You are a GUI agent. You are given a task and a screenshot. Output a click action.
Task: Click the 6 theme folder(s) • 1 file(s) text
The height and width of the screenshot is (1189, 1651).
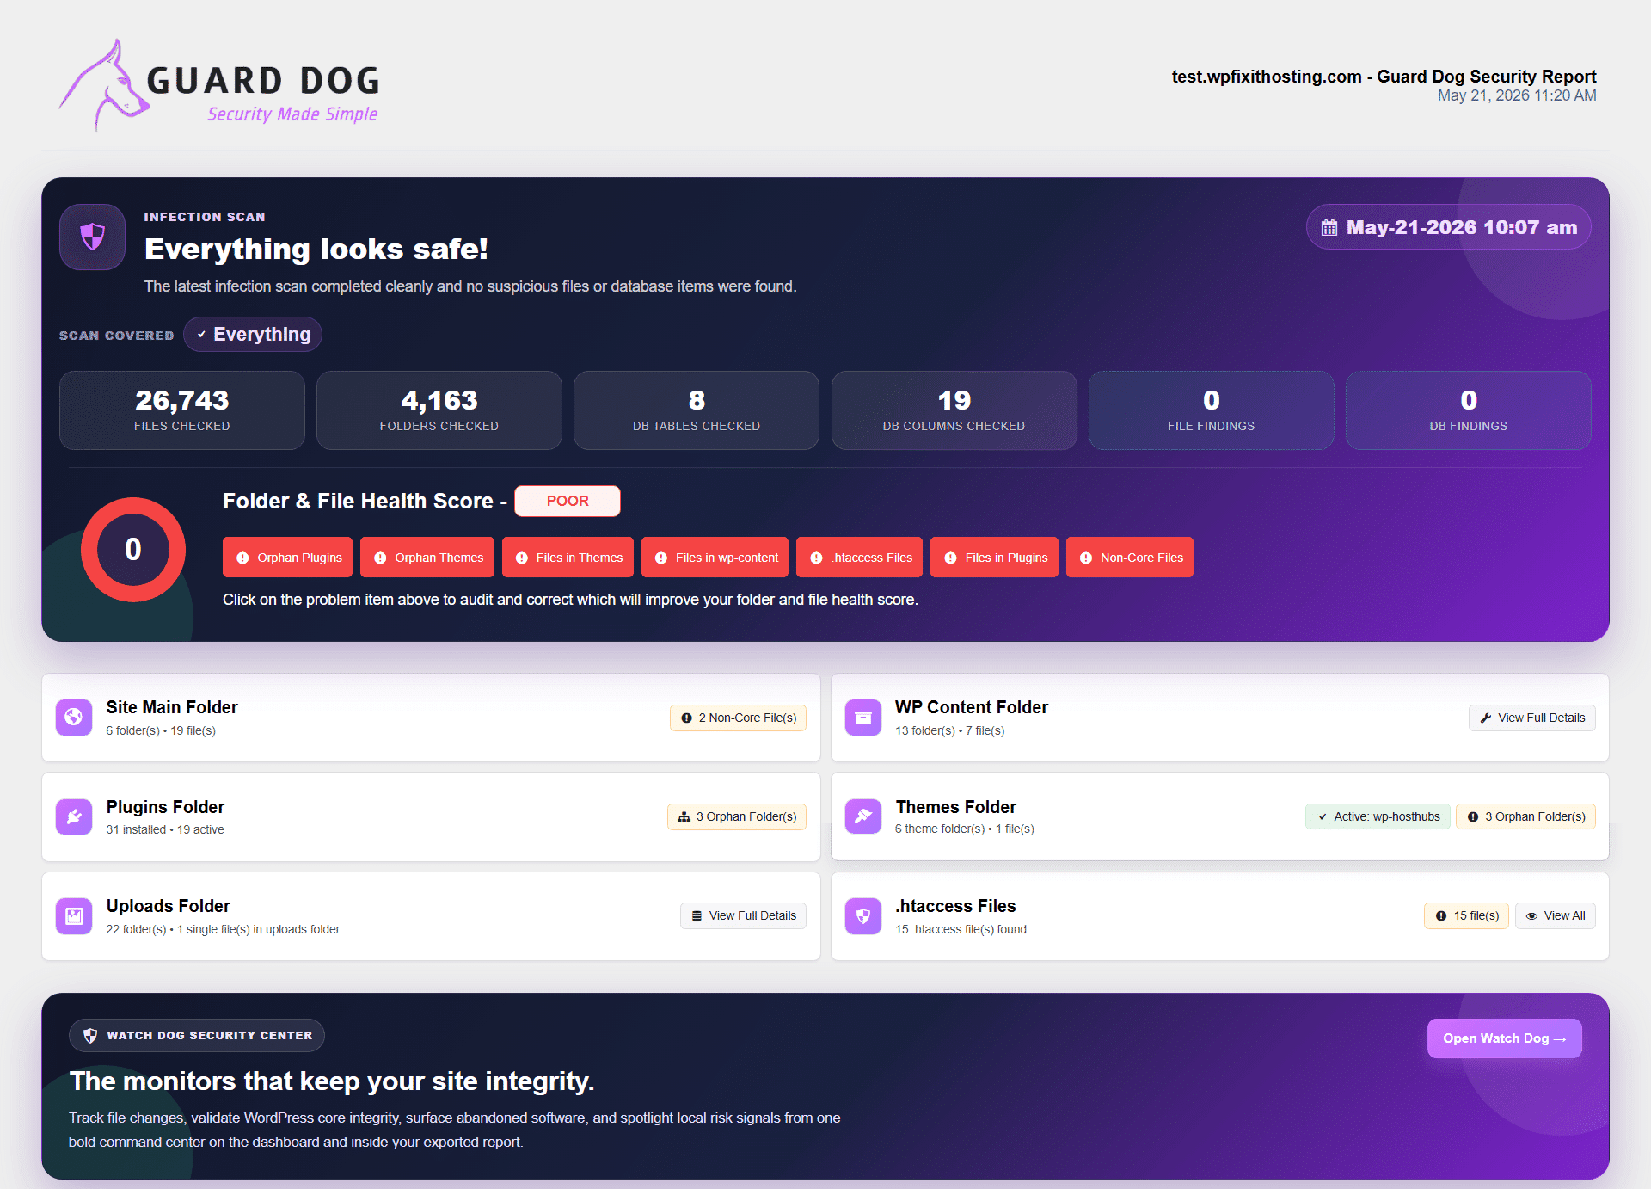tap(964, 829)
